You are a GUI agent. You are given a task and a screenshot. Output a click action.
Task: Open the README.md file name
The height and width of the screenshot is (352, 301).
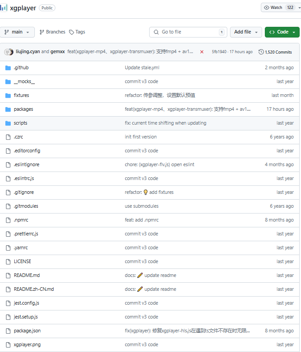tap(27, 275)
